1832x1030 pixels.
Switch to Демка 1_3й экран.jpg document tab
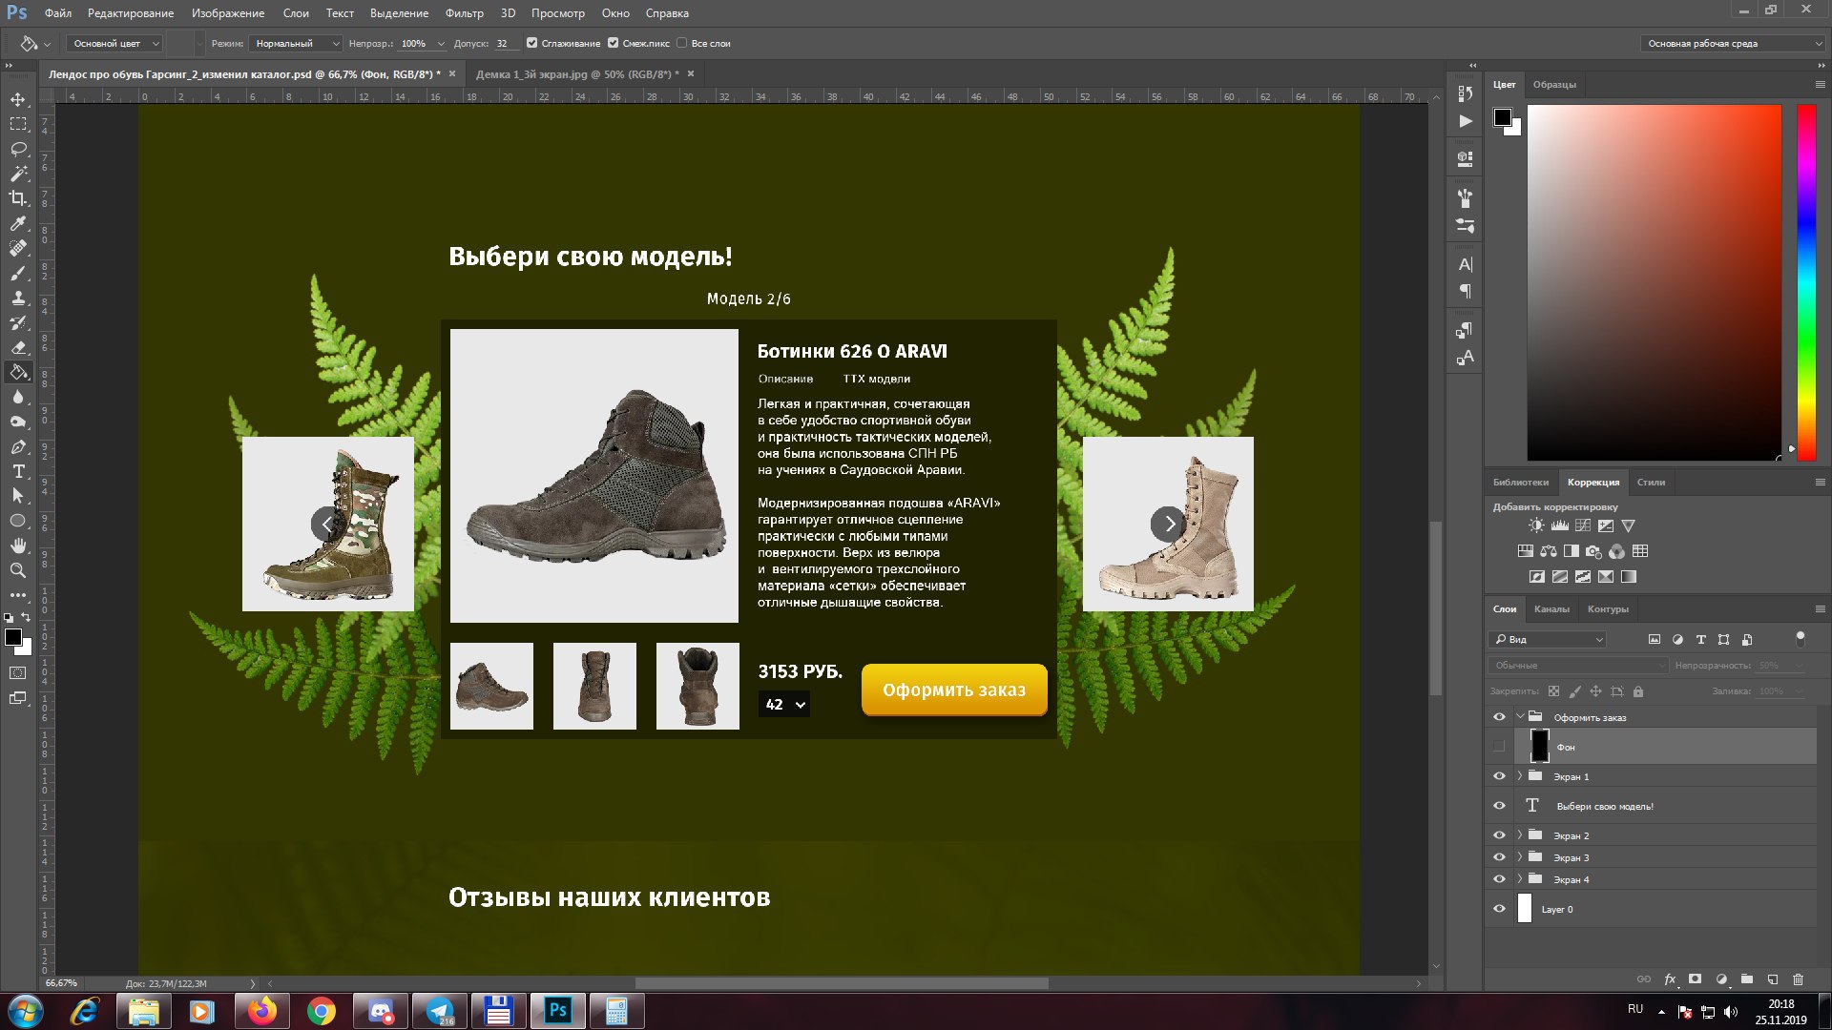tap(577, 73)
